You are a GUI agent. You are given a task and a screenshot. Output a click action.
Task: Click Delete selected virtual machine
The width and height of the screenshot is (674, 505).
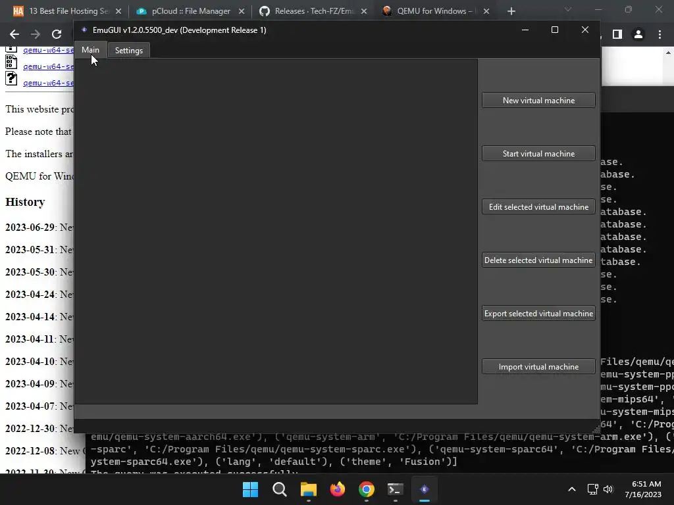pos(538,260)
